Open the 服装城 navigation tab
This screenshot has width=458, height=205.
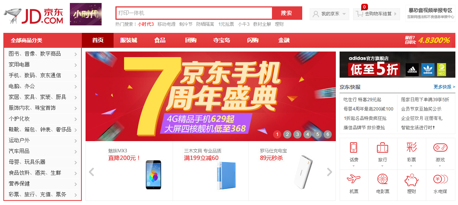point(129,40)
